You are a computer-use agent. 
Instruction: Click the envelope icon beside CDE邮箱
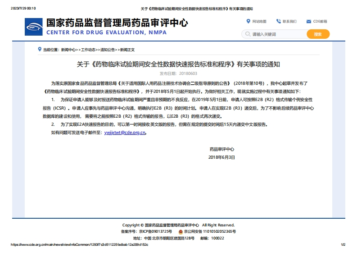[309, 22]
